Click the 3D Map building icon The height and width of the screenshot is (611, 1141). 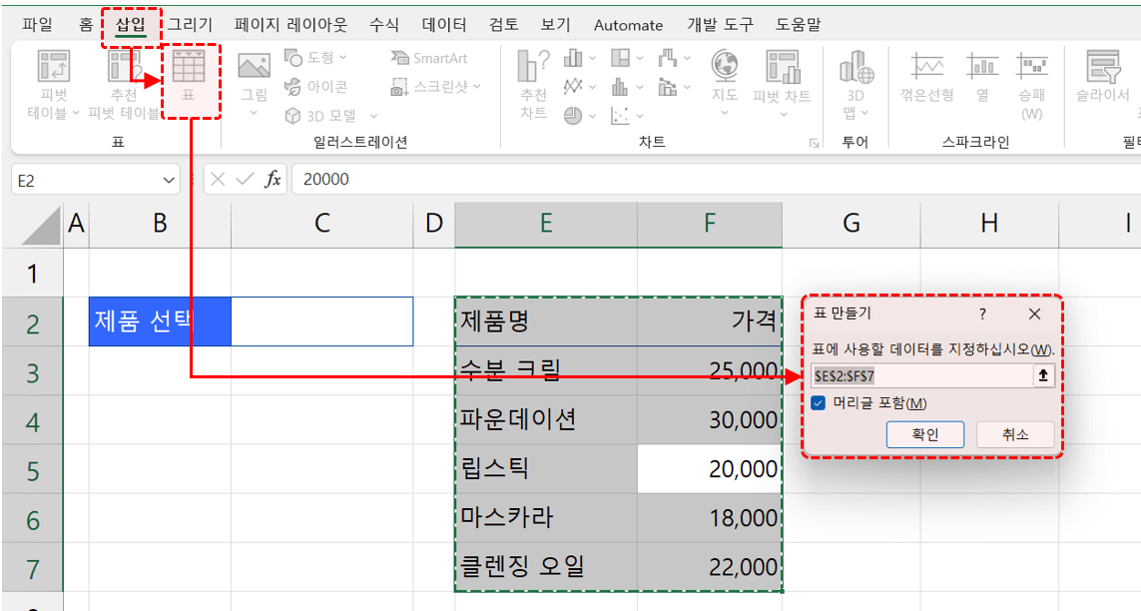pyautogui.click(x=856, y=66)
